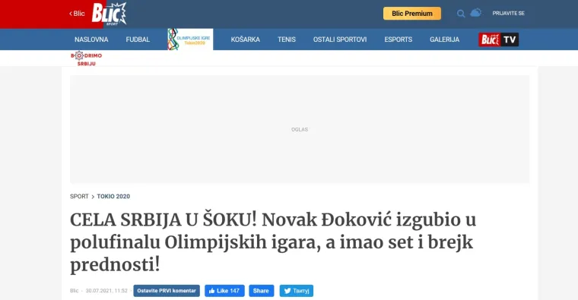Open the KOŠARKA section
Image resolution: width=578 pixels, height=300 pixels.
point(246,39)
